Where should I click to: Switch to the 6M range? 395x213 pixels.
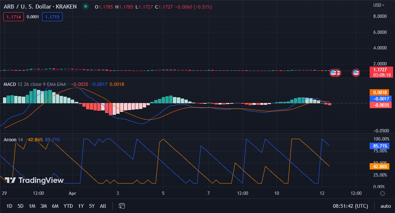55,206
